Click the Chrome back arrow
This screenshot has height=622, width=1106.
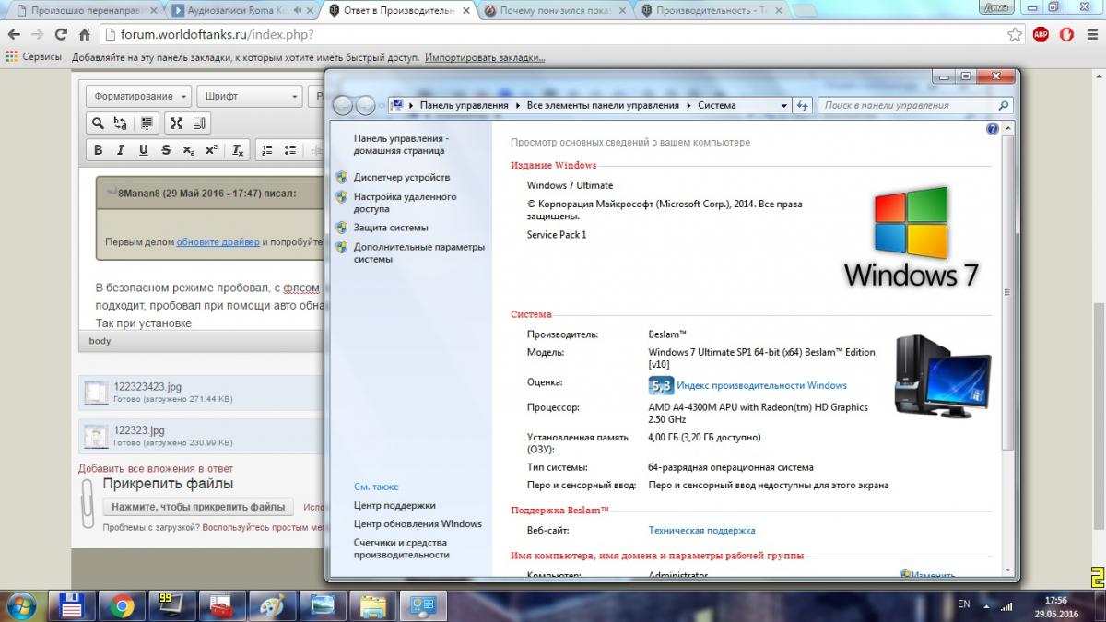[x=14, y=34]
